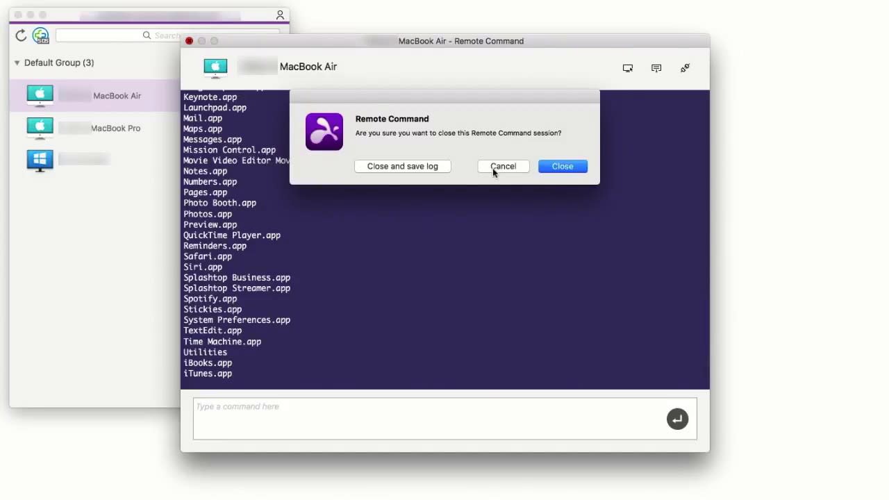Click iTunes.app line in output
The image size is (889, 500).
pyautogui.click(x=208, y=374)
